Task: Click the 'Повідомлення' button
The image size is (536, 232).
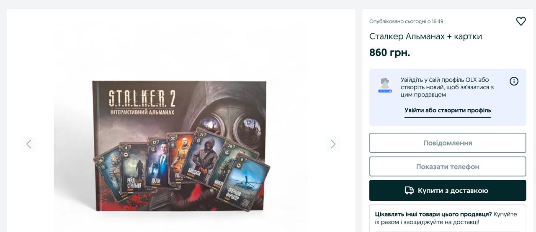Action: point(448,143)
